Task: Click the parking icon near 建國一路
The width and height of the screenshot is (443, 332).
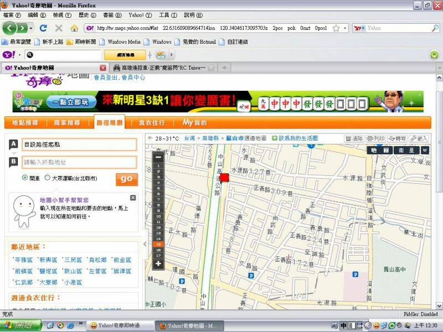Action: coord(182,281)
